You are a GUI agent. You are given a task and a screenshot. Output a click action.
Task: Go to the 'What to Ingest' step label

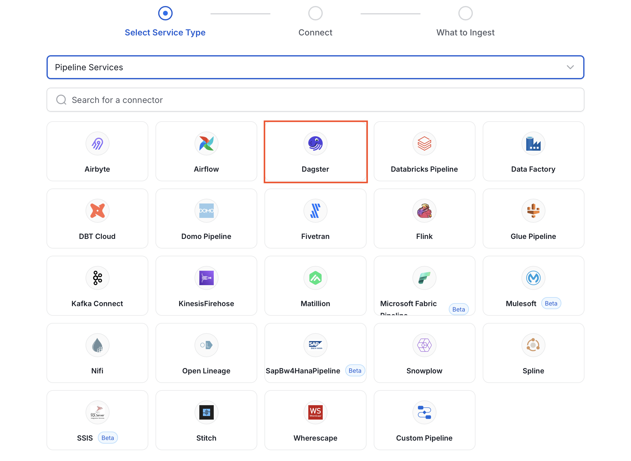pos(466,32)
